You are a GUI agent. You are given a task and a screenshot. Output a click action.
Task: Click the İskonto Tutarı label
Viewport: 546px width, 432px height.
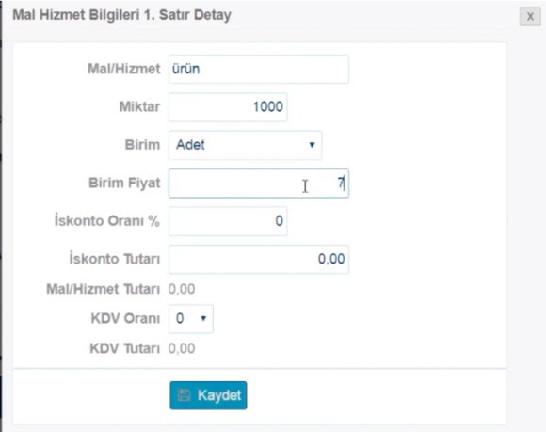click(115, 259)
